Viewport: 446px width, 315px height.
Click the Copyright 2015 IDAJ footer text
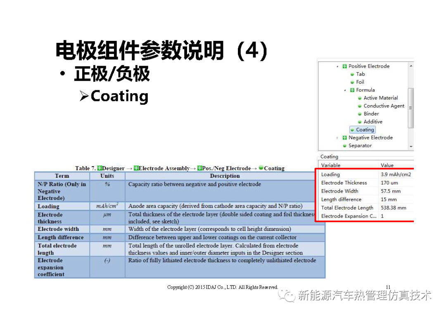[223, 287]
